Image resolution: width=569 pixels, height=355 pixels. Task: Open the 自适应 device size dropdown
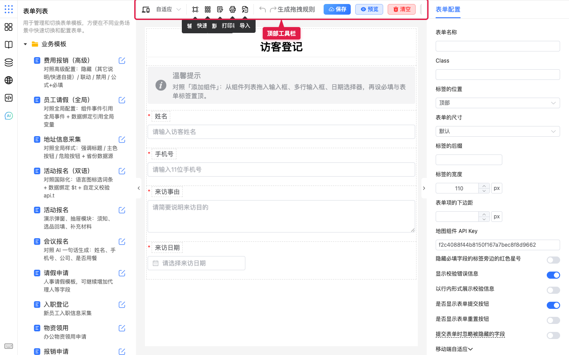[x=168, y=9]
